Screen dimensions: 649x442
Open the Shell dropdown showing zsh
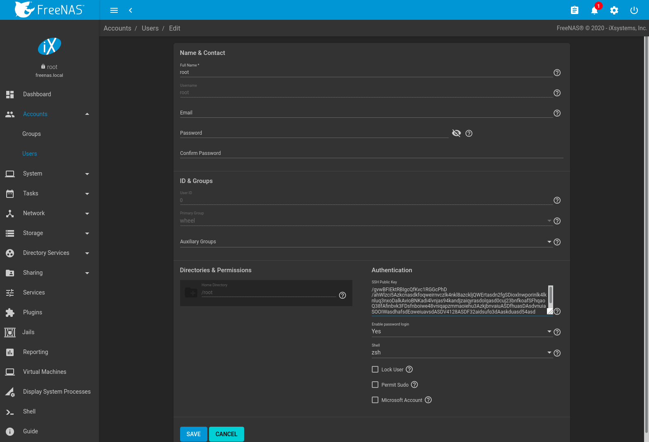click(461, 353)
